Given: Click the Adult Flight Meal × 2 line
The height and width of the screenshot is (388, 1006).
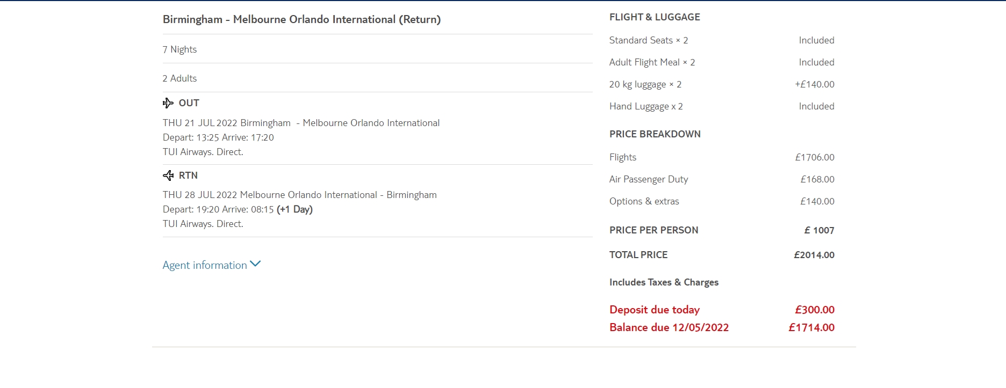Looking at the screenshot, I should pyautogui.click(x=652, y=62).
